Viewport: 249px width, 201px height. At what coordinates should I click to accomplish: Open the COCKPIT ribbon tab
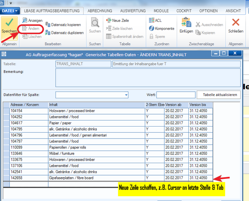[x=184, y=11]
